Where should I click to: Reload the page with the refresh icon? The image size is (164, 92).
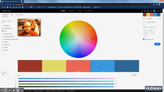(7, 5)
